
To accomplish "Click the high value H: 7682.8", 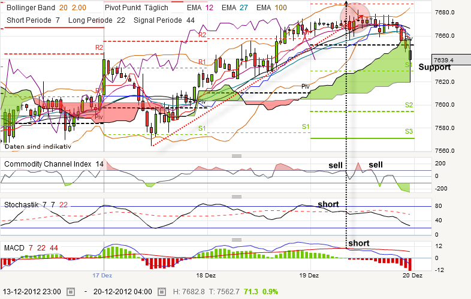I will [189, 292].
